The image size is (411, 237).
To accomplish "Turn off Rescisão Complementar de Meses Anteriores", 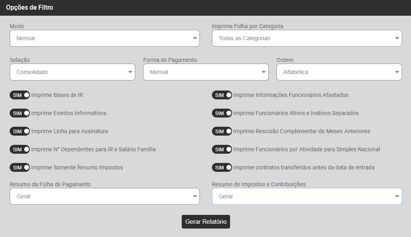I will click(222, 131).
